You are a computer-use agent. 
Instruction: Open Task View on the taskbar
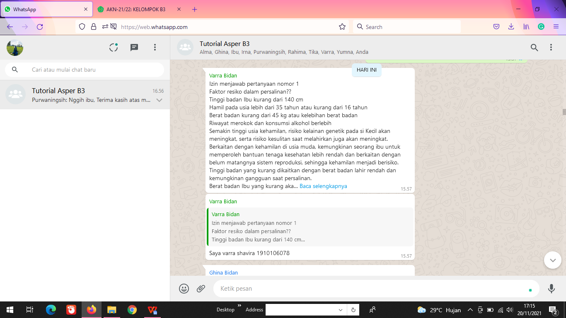[30, 310]
